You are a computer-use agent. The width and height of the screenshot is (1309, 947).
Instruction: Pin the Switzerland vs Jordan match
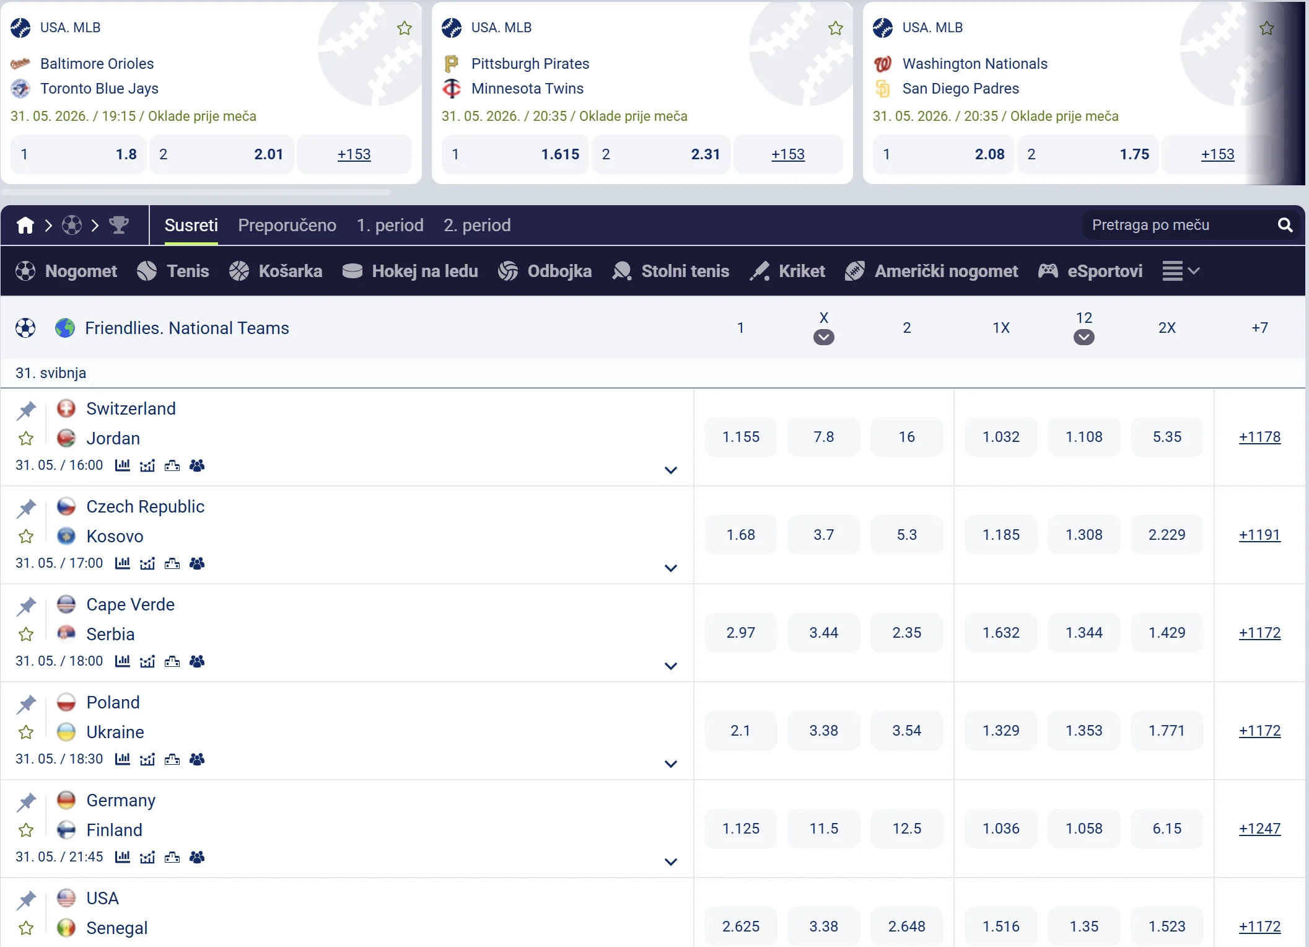tap(26, 410)
